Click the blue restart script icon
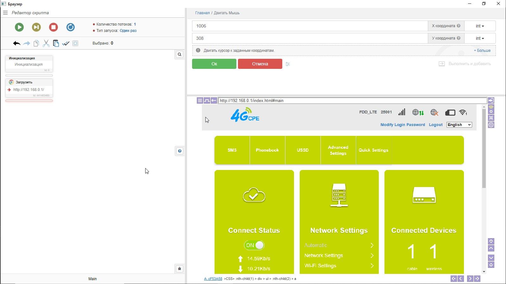Viewport: 506px width, 284px height. (71, 27)
